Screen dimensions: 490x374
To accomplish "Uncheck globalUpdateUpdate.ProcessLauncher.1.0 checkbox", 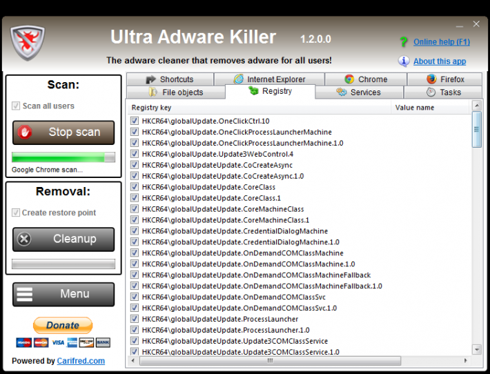I will click(x=135, y=330).
